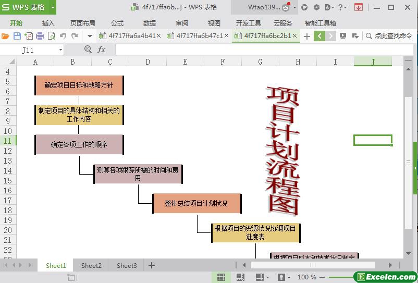Close the 4f717ffa6bc2b1 document tab
This screenshot has width=418, height=283.
pyautogui.click(x=294, y=36)
